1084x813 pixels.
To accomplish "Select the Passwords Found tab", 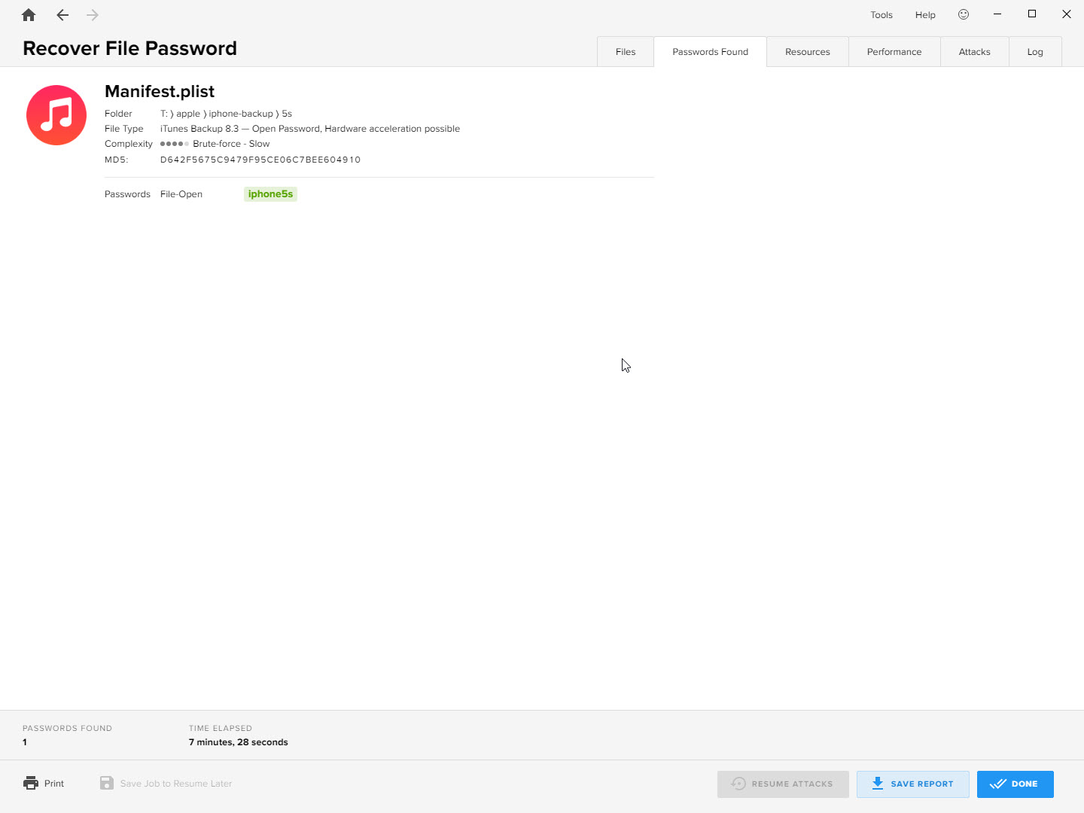I will tap(710, 52).
